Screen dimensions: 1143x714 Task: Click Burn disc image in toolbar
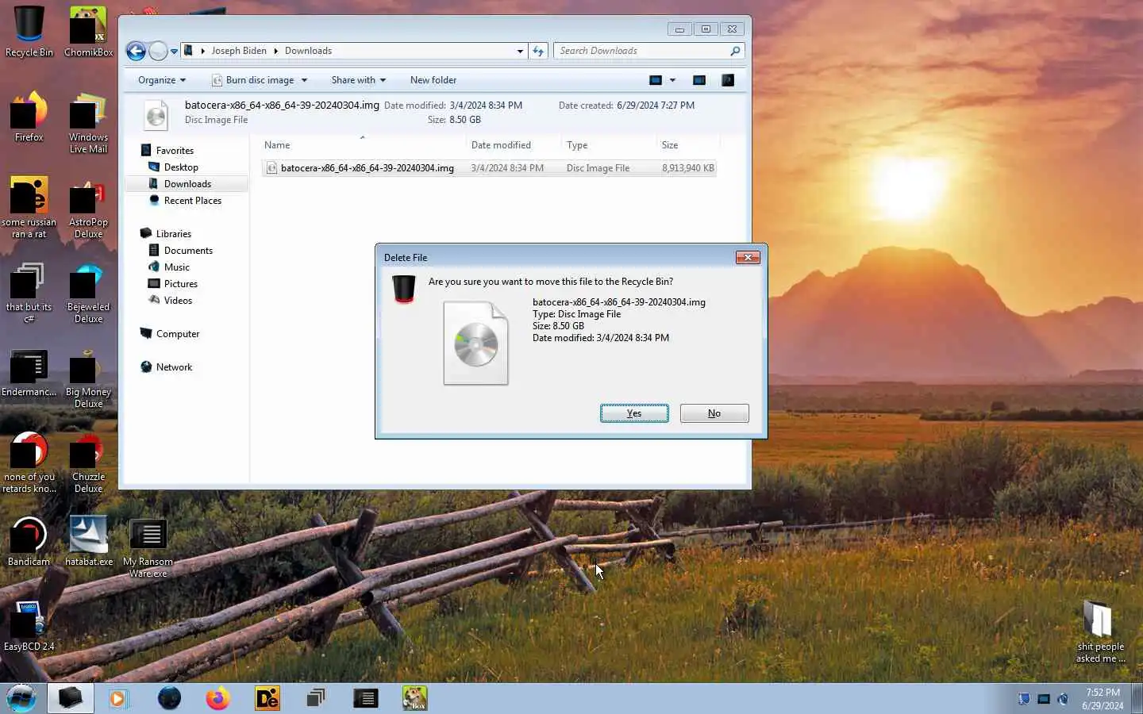click(x=253, y=80)
